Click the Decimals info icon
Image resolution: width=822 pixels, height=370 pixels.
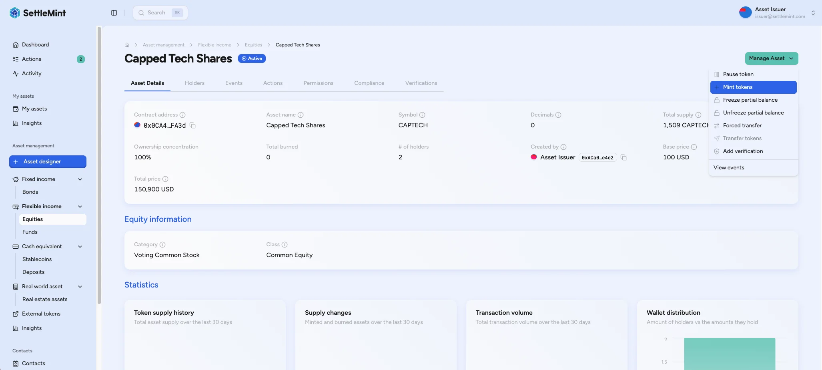pos(558,115)
